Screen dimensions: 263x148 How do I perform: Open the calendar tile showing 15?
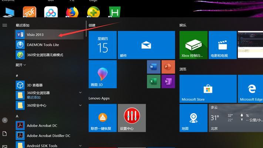[x=103, y=45]
